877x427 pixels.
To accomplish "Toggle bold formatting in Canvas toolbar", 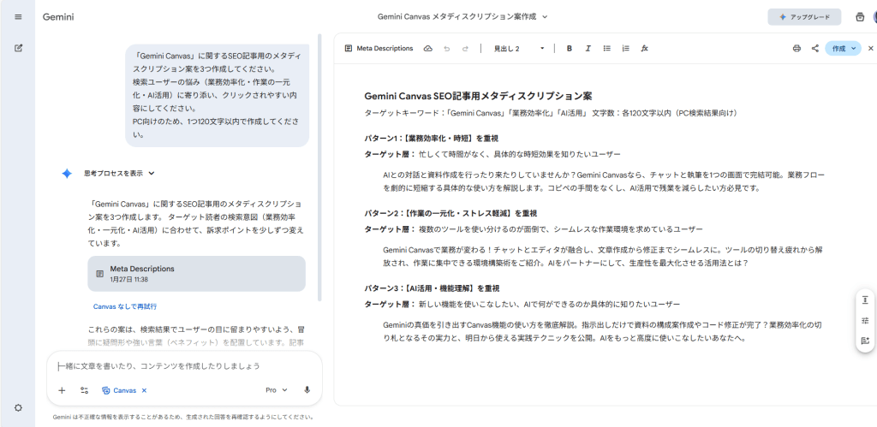I will coord(569,49).
